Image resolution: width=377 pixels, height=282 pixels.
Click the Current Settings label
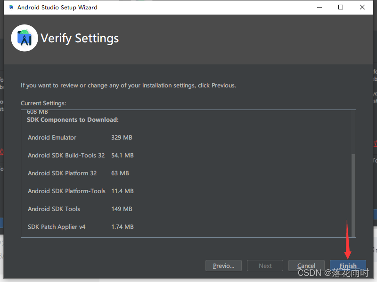coord(43,103)
